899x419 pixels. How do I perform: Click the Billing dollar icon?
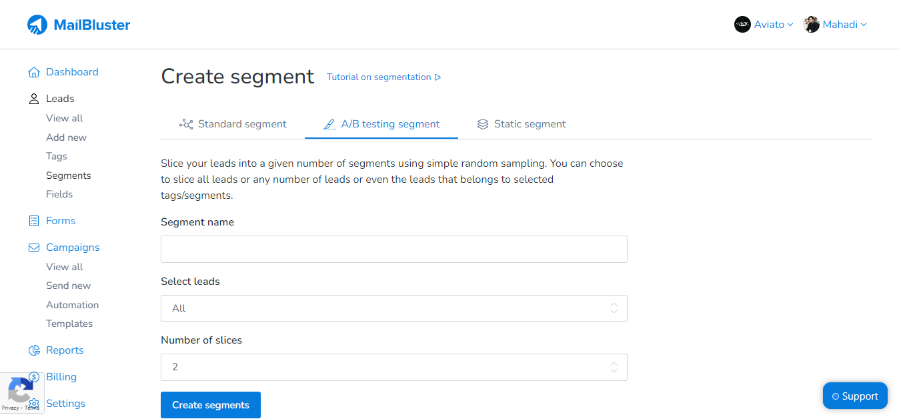(33, 376)
